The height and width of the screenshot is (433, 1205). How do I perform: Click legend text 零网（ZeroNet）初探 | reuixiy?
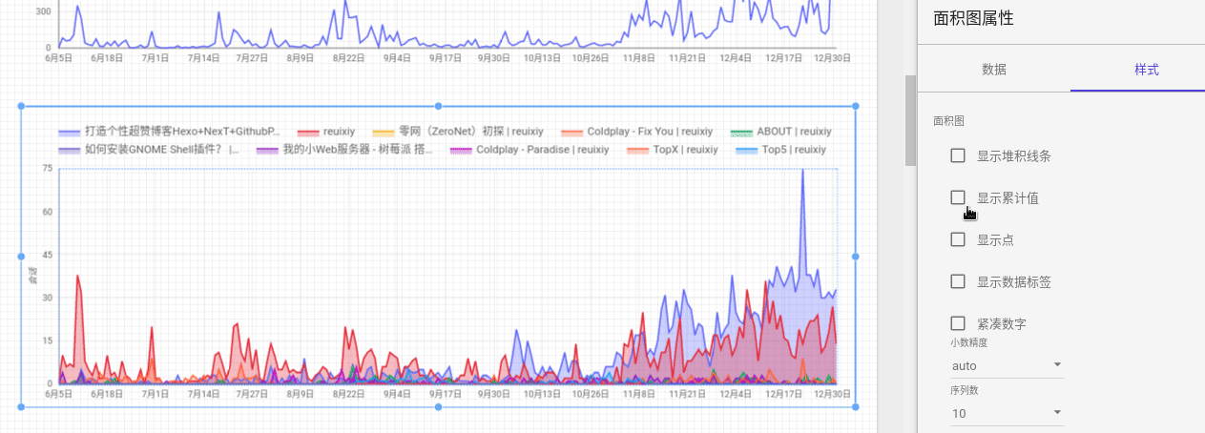470,132
